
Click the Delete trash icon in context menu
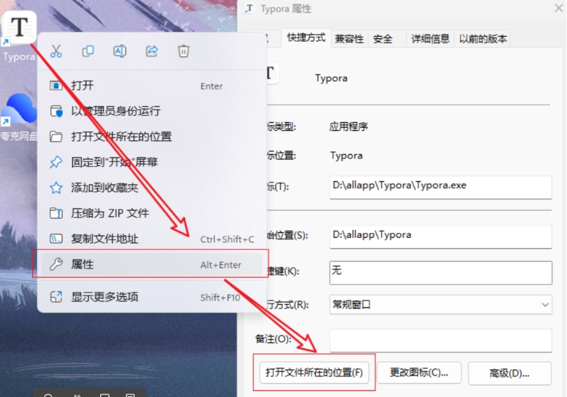(x=184, y=51)
